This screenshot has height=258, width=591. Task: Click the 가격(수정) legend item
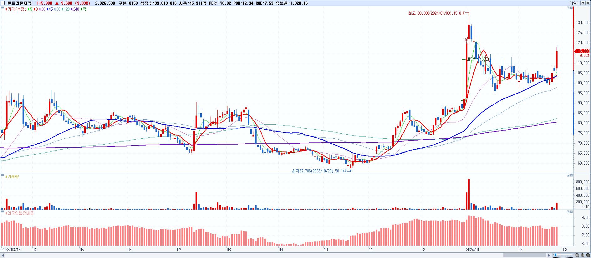(x=16, y=9)
